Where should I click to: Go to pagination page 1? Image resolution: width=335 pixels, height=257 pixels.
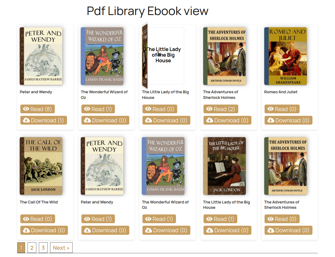click(x=21, y=248)
